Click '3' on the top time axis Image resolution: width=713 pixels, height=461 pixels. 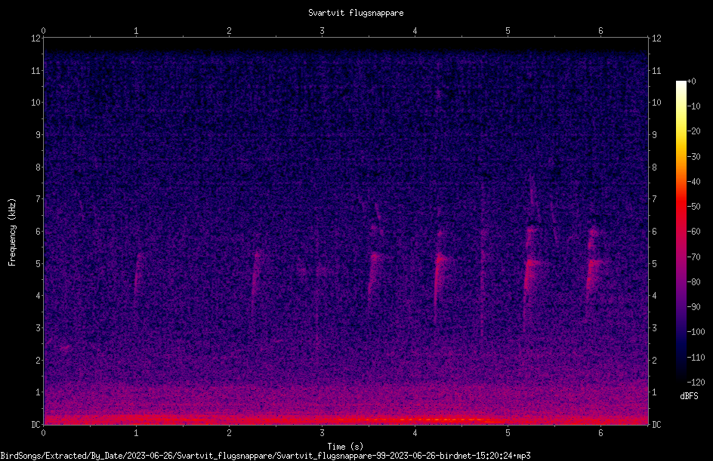(x=322, y=31)
